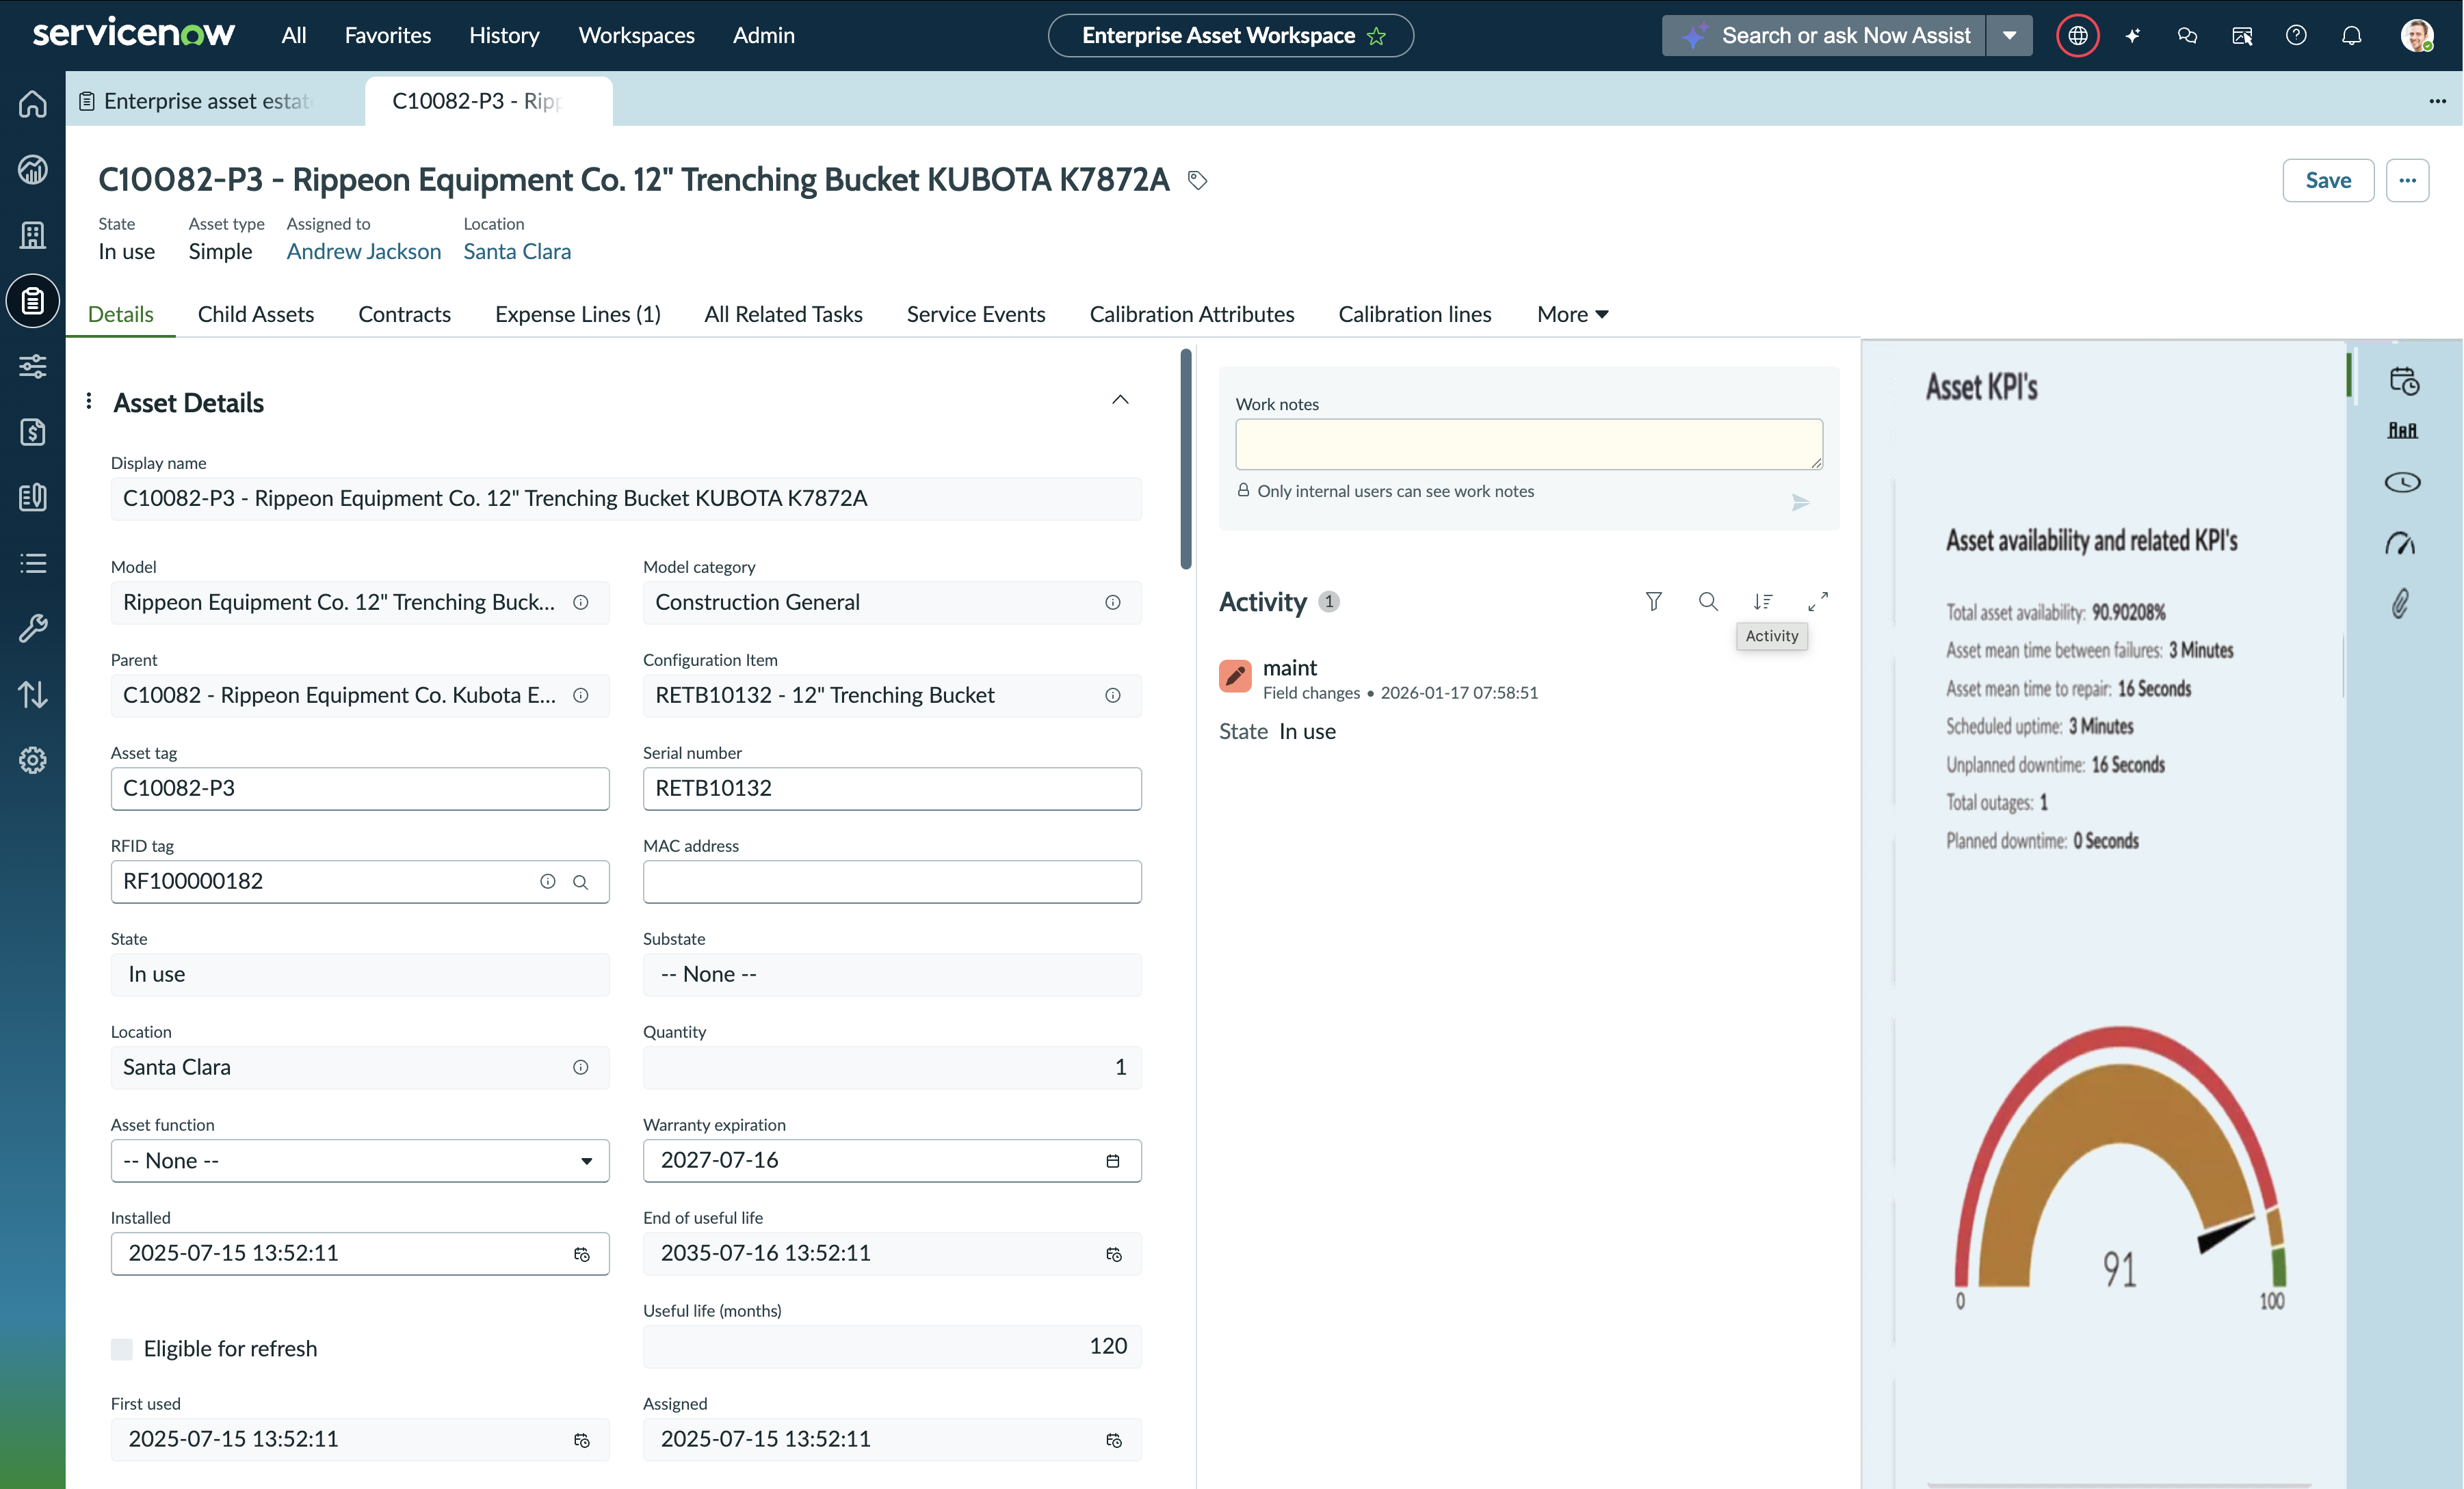
Task: Open the Now Assist sparkle icon in header
Action: (2133, 36)
